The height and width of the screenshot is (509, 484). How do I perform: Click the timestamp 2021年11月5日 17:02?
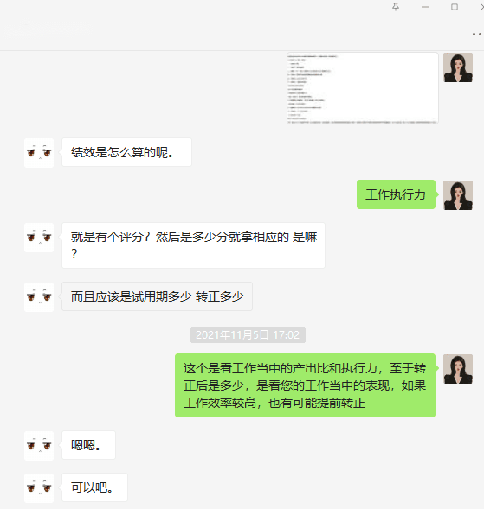248,334
